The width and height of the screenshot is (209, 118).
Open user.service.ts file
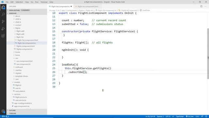point(21,100)
